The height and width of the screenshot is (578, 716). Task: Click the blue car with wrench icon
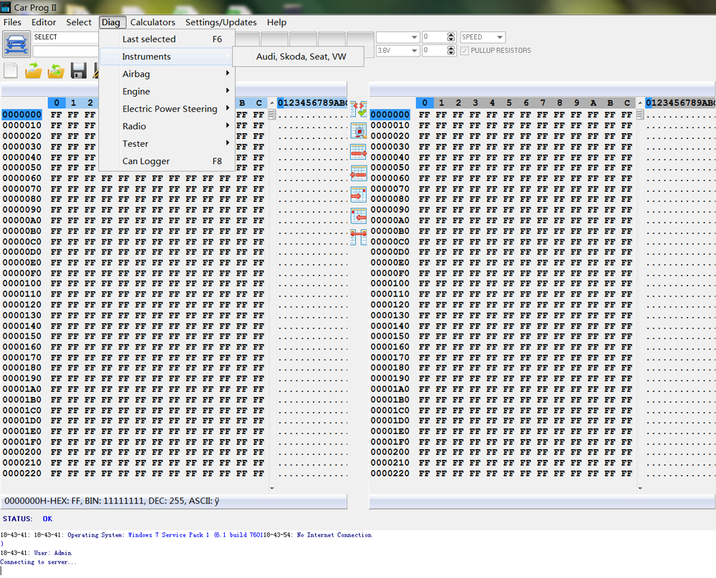(17, 44)
